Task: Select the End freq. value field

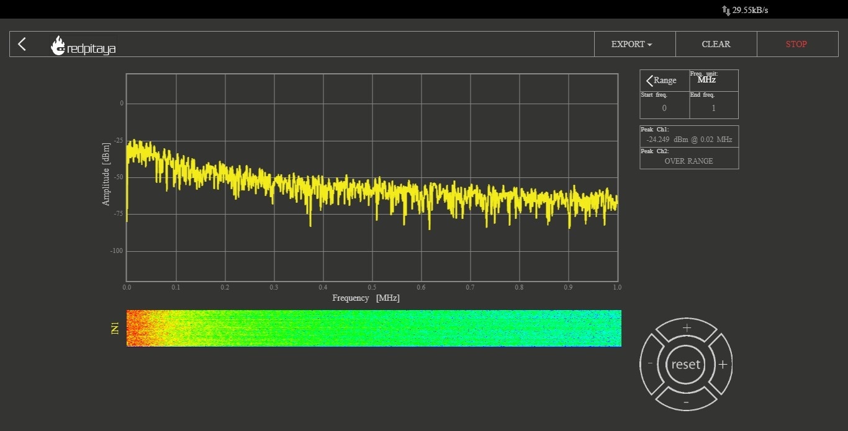Action: 713,108
